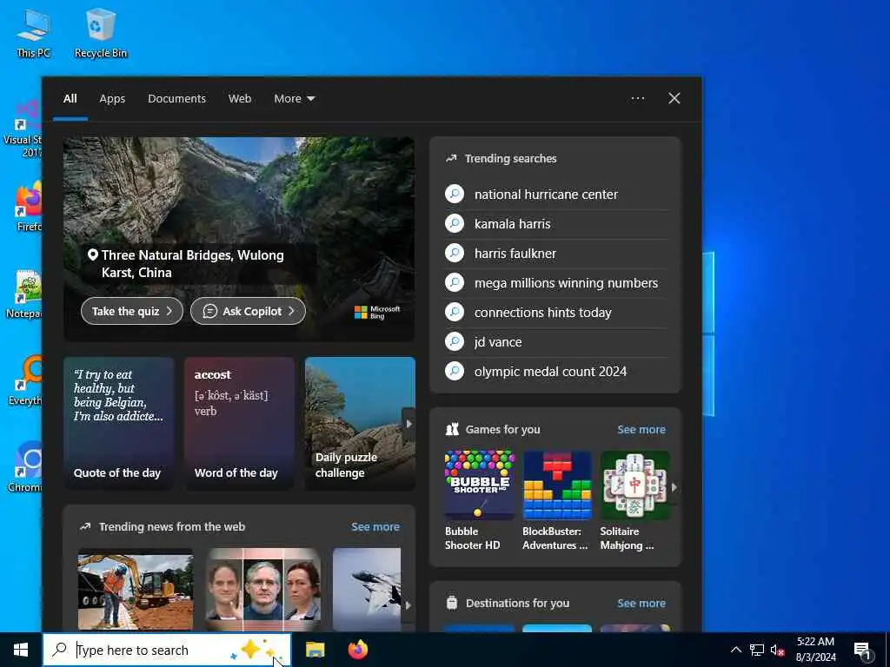
Task: Click the muted volume tray icon
Action: pyautogui.click(x=777, y=650)
